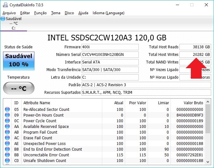
Task: Open the Editar menu
Action: (25, 13)
